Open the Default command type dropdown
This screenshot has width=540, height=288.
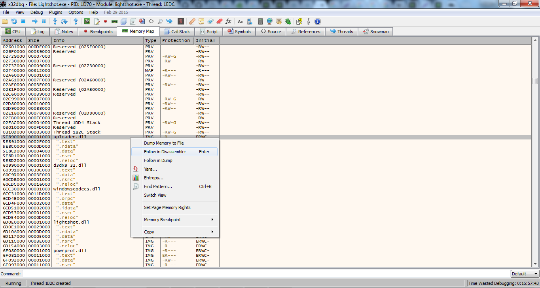[525, 274]
